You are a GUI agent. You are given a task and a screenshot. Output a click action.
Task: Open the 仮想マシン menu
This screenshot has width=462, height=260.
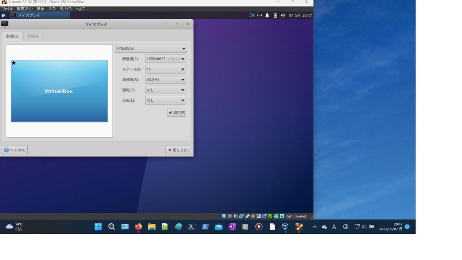click(x=25, y=8)
